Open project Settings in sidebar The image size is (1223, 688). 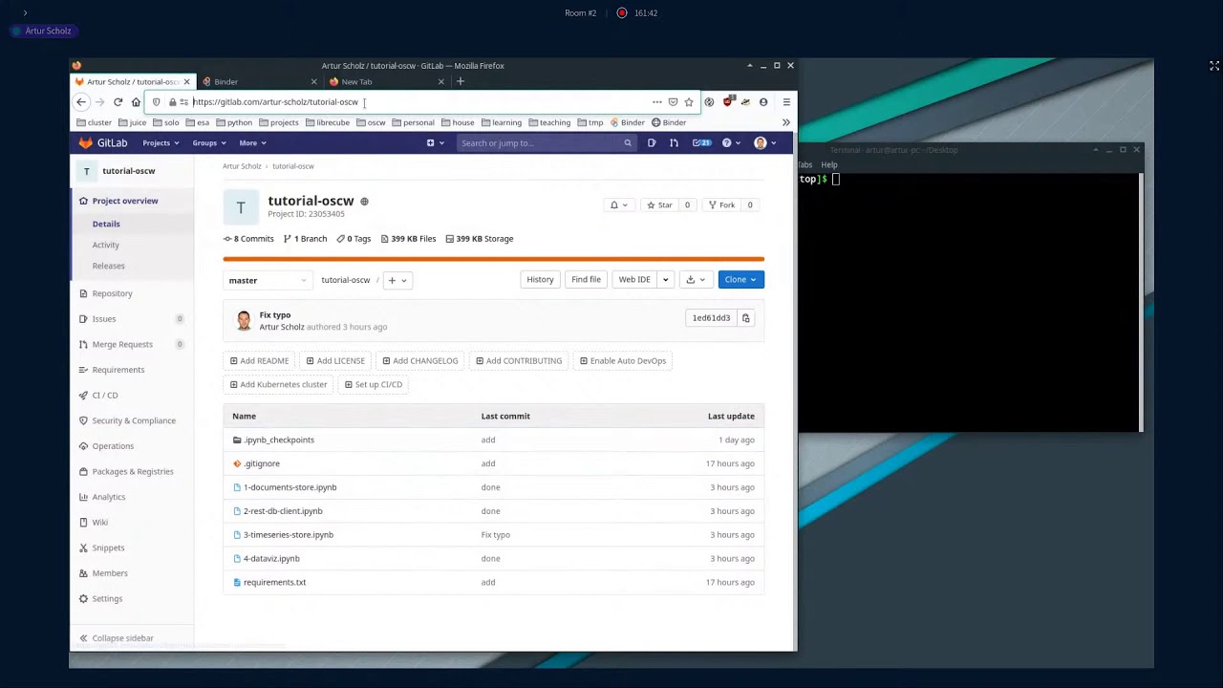107,599
